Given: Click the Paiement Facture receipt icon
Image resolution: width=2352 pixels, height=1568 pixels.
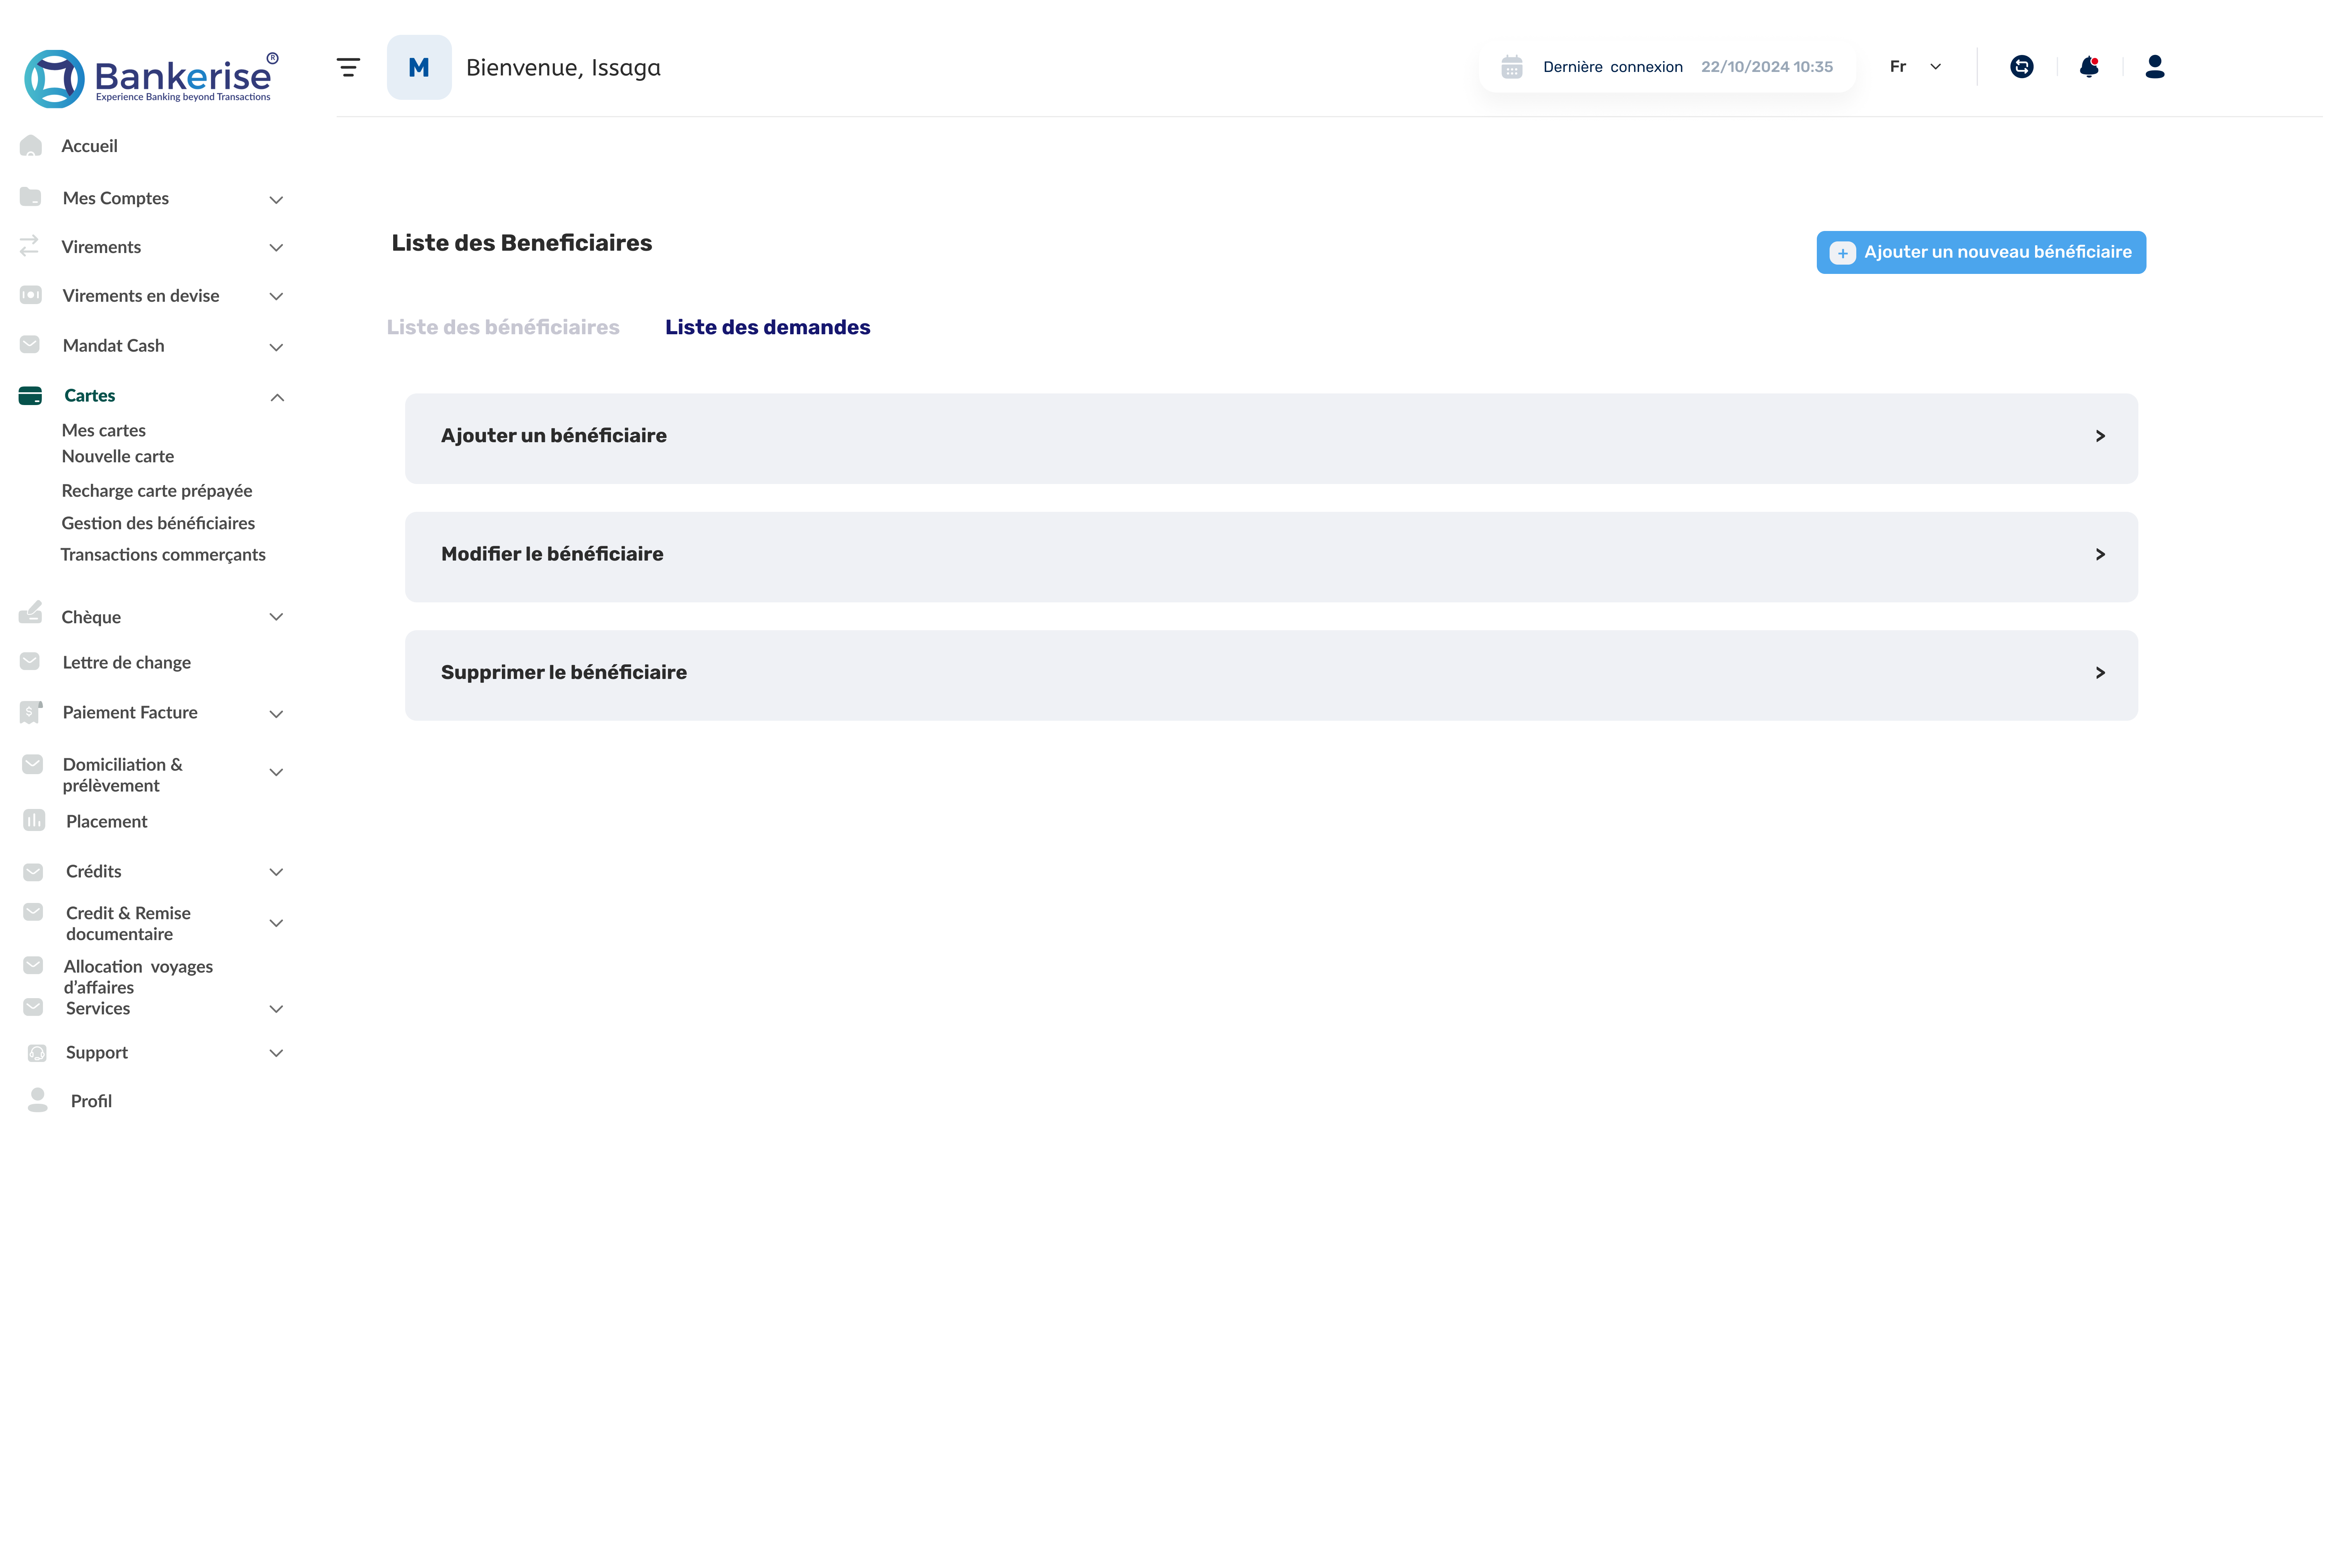Looking at the screenshot, I should [31, 712].
